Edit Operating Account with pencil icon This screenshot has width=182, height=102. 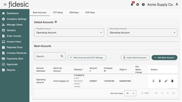[166, 81]
